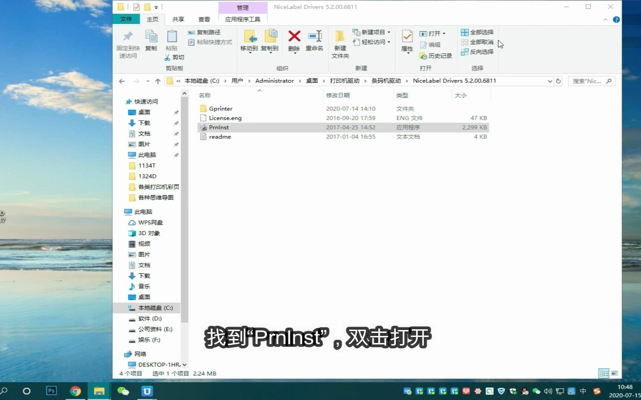
Task: Open recent locations dropdown arrow
Action: 148,81
